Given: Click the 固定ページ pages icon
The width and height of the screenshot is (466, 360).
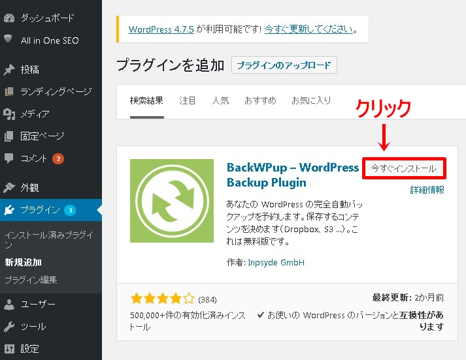Looking at the screenshot, I should (9, 136).
